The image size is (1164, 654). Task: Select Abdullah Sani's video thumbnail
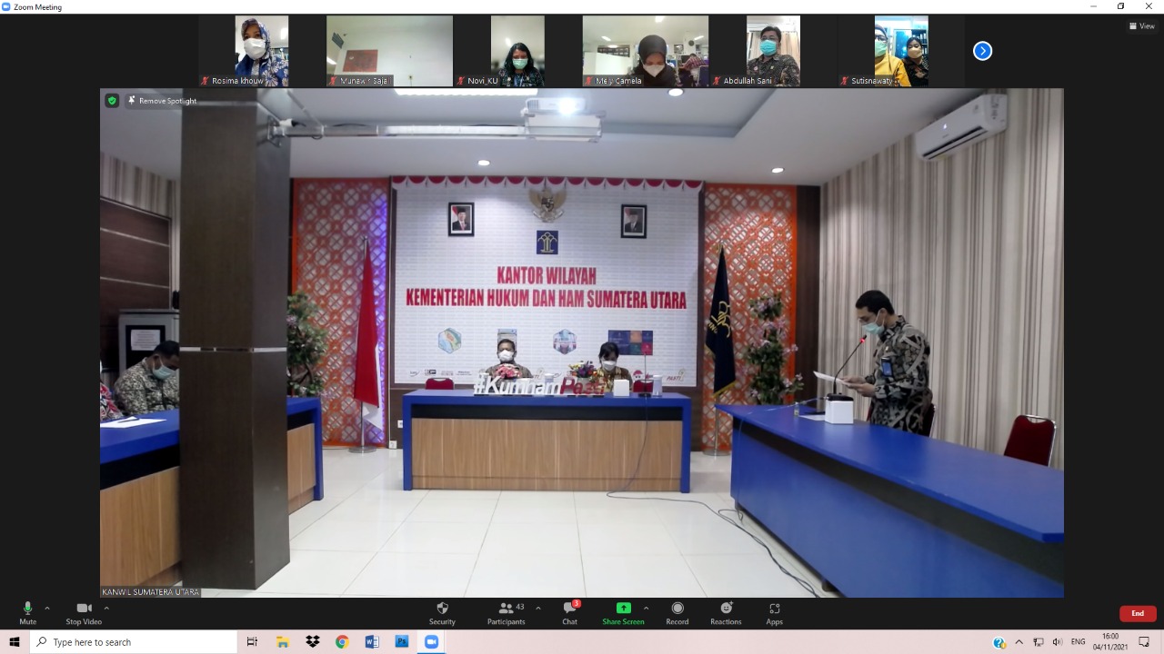coord(773,51)
